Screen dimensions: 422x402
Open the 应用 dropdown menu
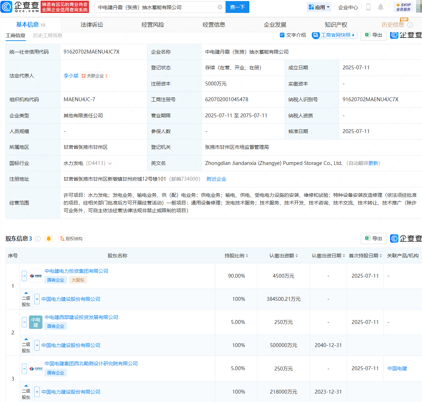[319, 7]
